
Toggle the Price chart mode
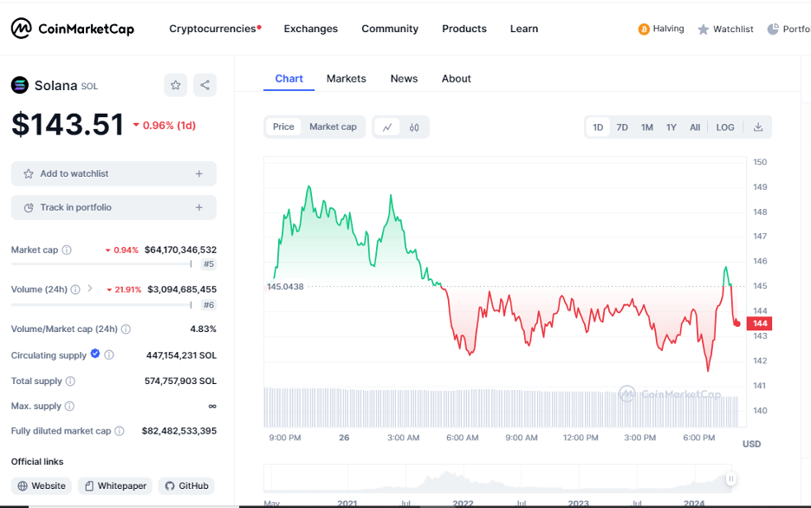(283, 127)
